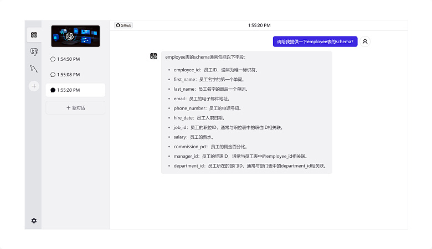The width and height of the screenshot is (432, 249).
Task: Click the first_name field line
Action: click(209, 80)
